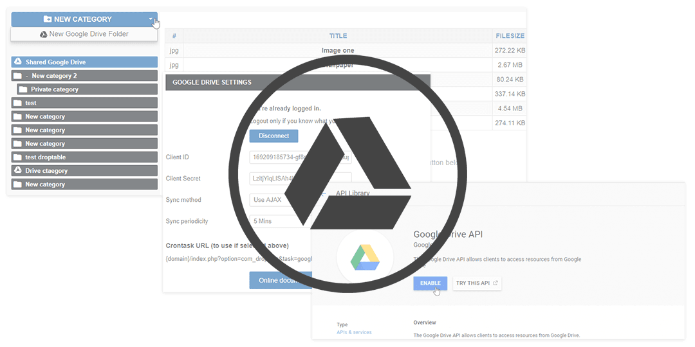Open the Sync periodicity 5 Mins dropdown
695x347 pixels.
pos(277,221)
